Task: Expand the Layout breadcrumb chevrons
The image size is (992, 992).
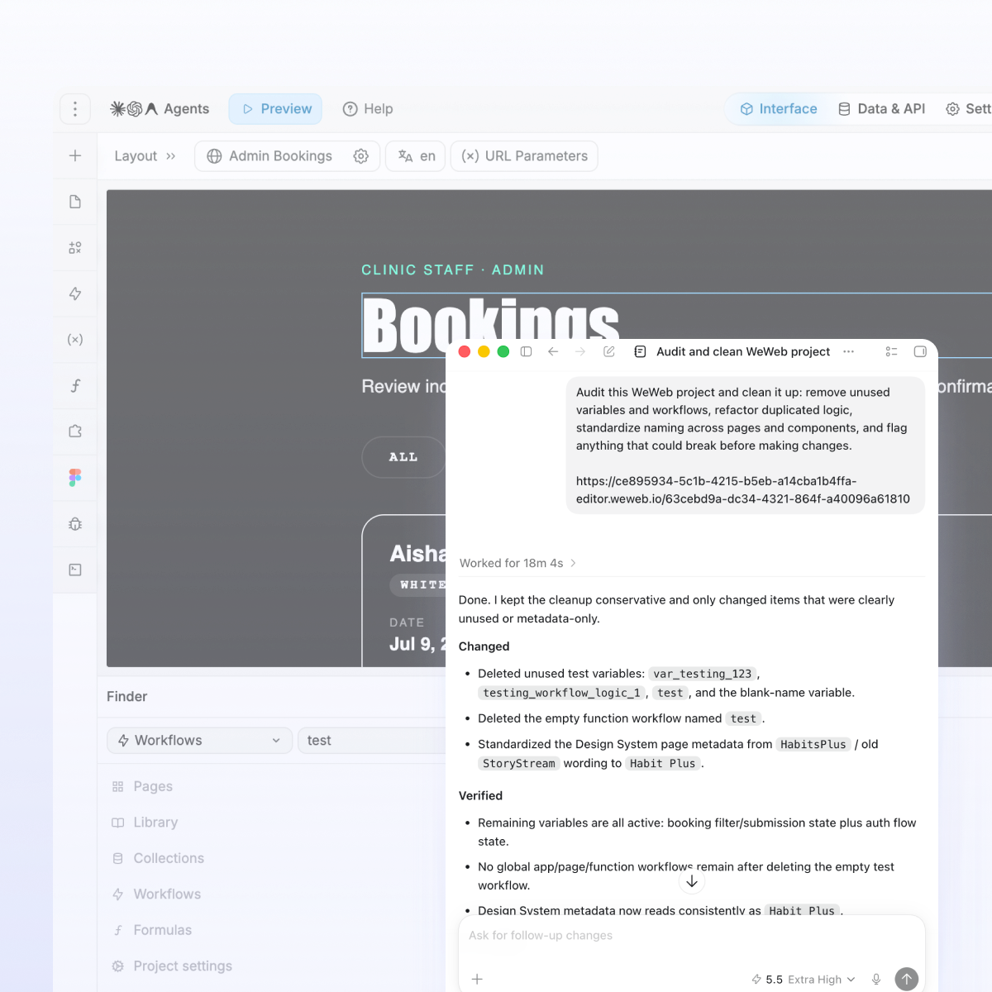Action: pos(170,156)
